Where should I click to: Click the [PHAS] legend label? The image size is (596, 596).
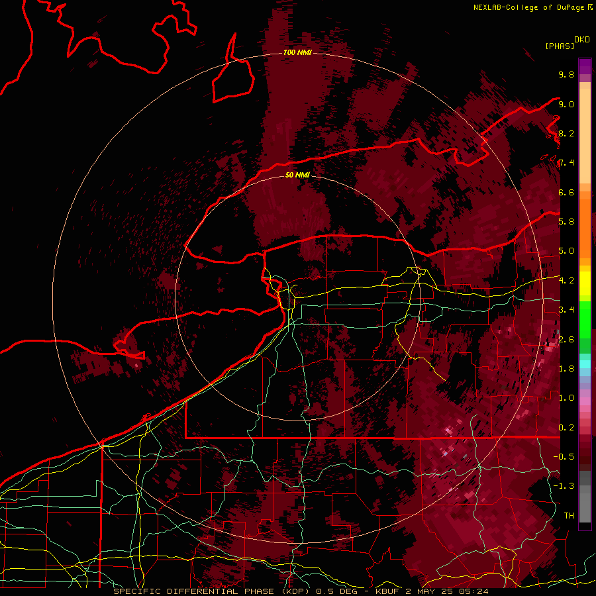[x=560, y=46]
